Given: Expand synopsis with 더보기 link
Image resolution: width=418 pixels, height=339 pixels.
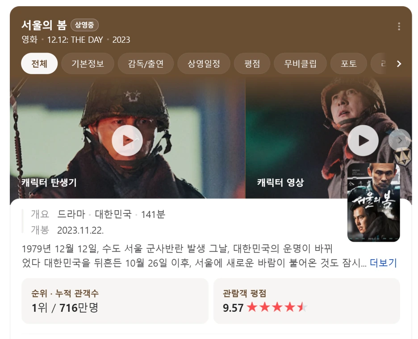Looking at the screenshot, I should [383, 263].
